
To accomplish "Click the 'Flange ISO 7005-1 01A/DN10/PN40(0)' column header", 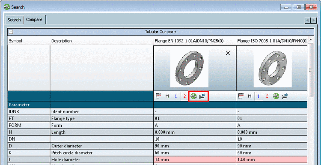I will tap(272, 41).
